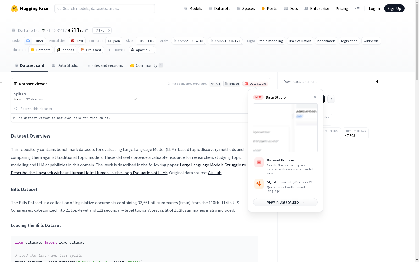Open the Enterprise page
The height and width of the screenshot is (262, 419).
[x=317, y=8]
